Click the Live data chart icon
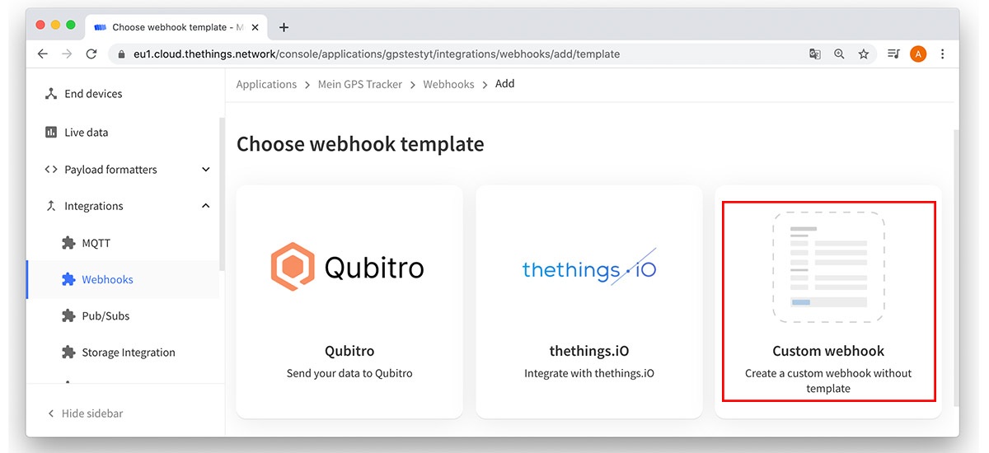The height and width of the screenshot is (453, 989). 50,132
